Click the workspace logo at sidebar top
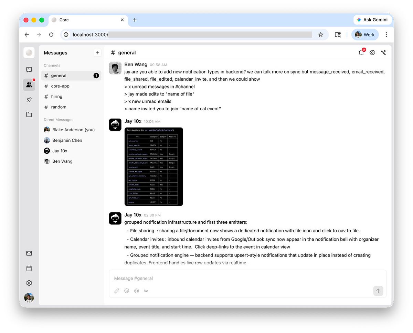The height and width of the screenshot is (333, 413). [x=29, y=53]
